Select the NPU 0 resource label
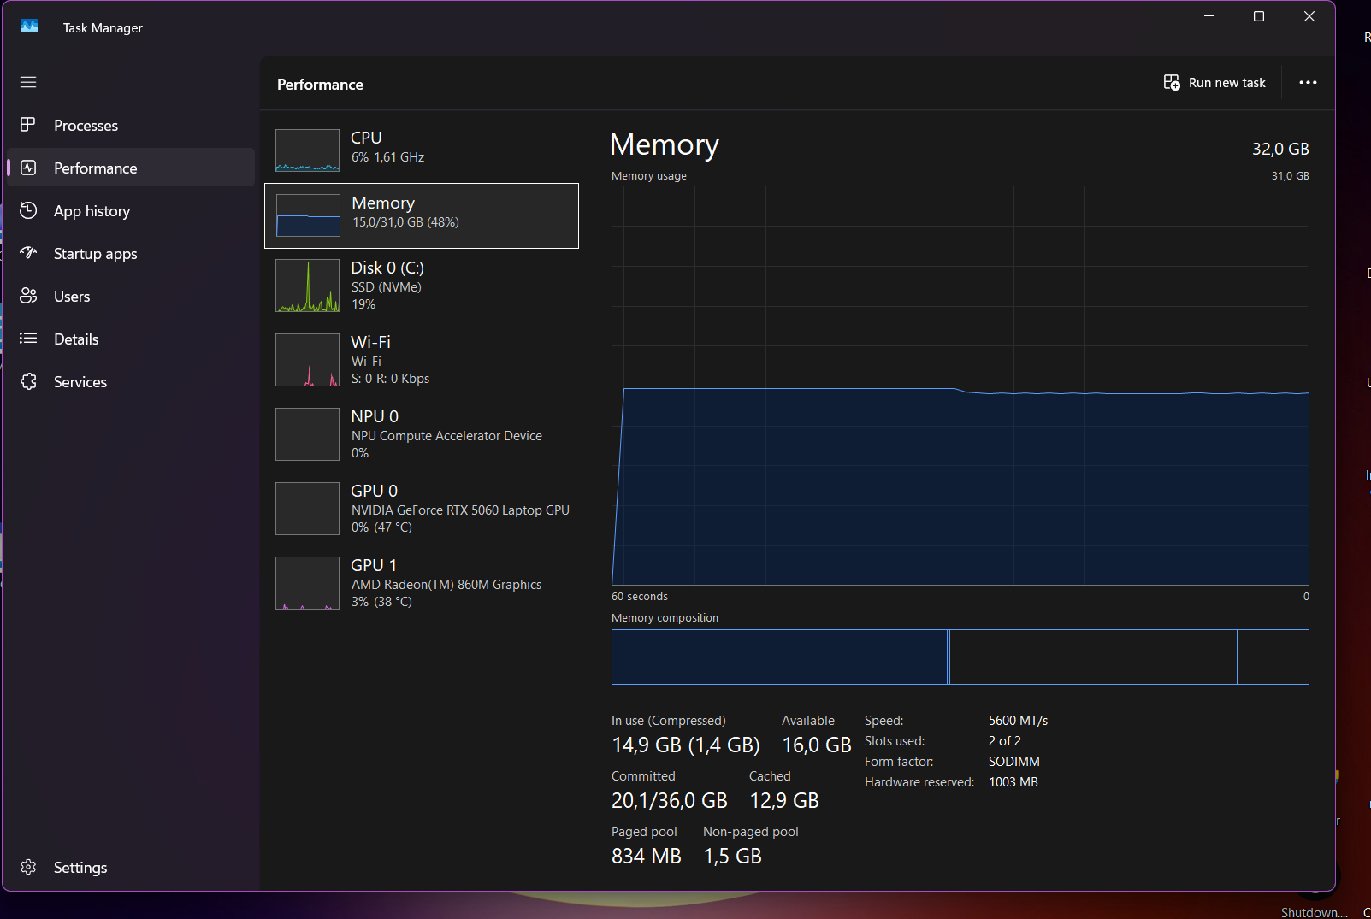This screenshot has width=1371, height=919. click(x=375, y=416)
